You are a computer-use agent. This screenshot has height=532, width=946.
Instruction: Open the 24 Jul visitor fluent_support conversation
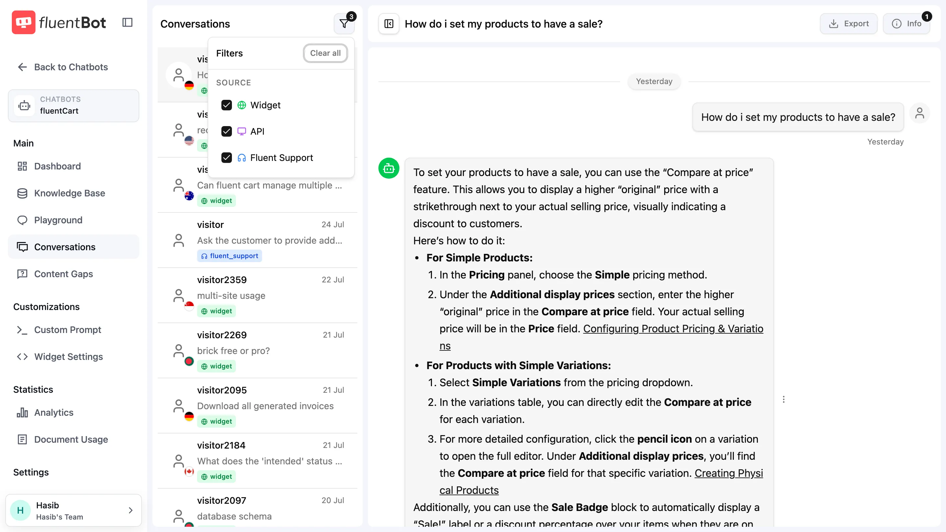tap(258, 240)
